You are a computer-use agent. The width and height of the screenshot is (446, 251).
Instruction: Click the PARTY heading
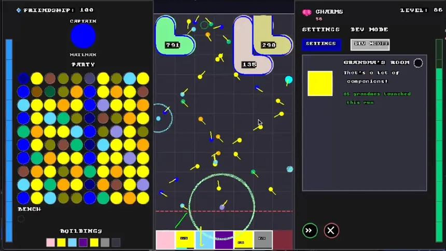tap(83, 65)
